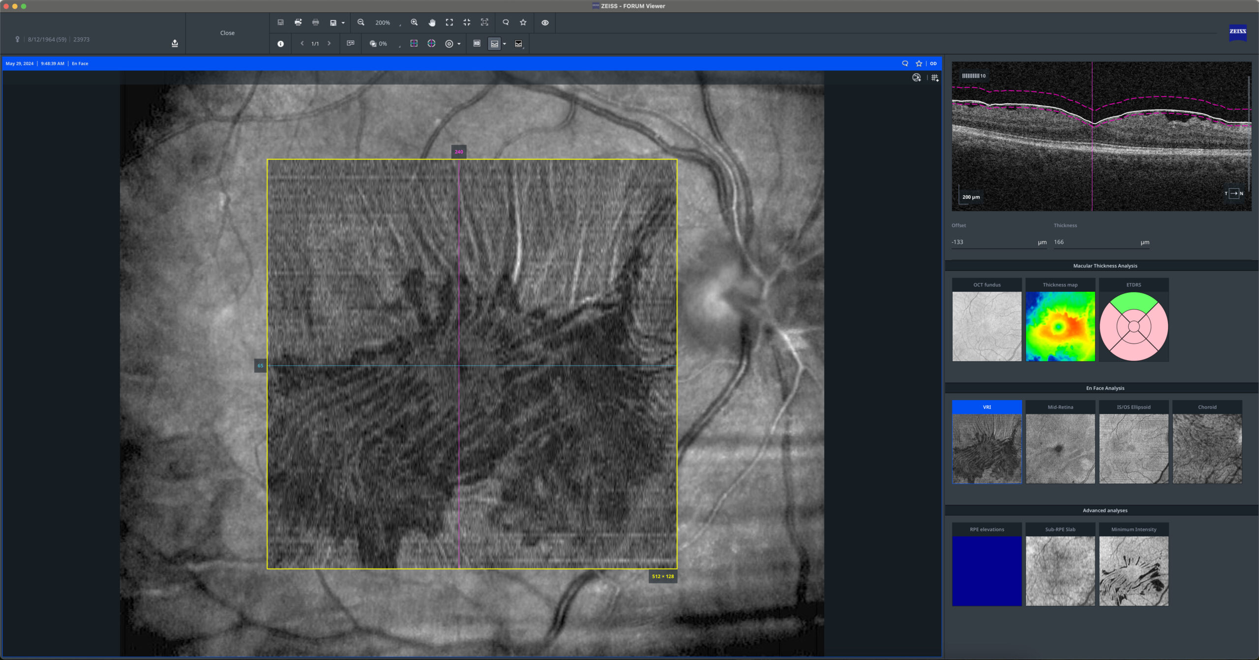Select the ETDRS grid thumbnail

point(1134,320)
